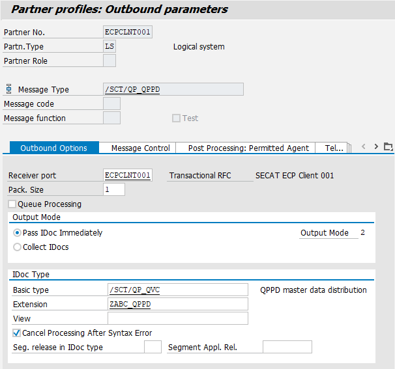The height and width of the screenshot is (369, 395).
Task: Click the Partner Role field
Action: coord(110,61)
